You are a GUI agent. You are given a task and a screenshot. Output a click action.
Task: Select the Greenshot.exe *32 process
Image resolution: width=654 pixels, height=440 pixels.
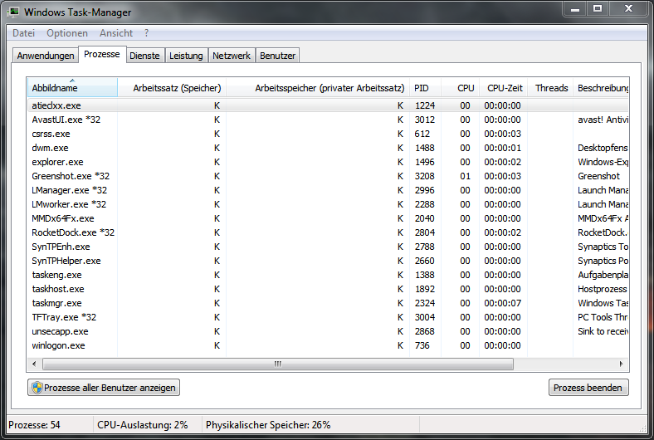click(x=329, y=176)
